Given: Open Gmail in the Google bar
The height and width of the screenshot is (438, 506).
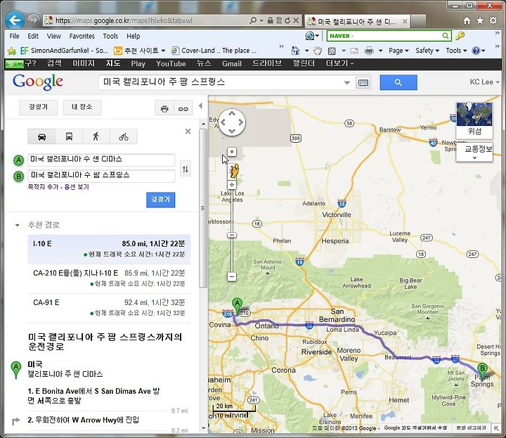Looking at the screenshot, I should 232,63.
